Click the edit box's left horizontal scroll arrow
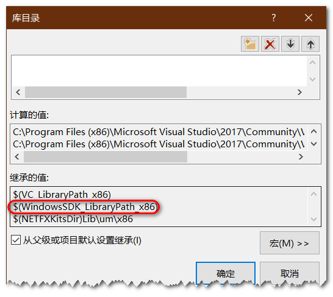This screenshot has height=297, width=333. point(18,93)
